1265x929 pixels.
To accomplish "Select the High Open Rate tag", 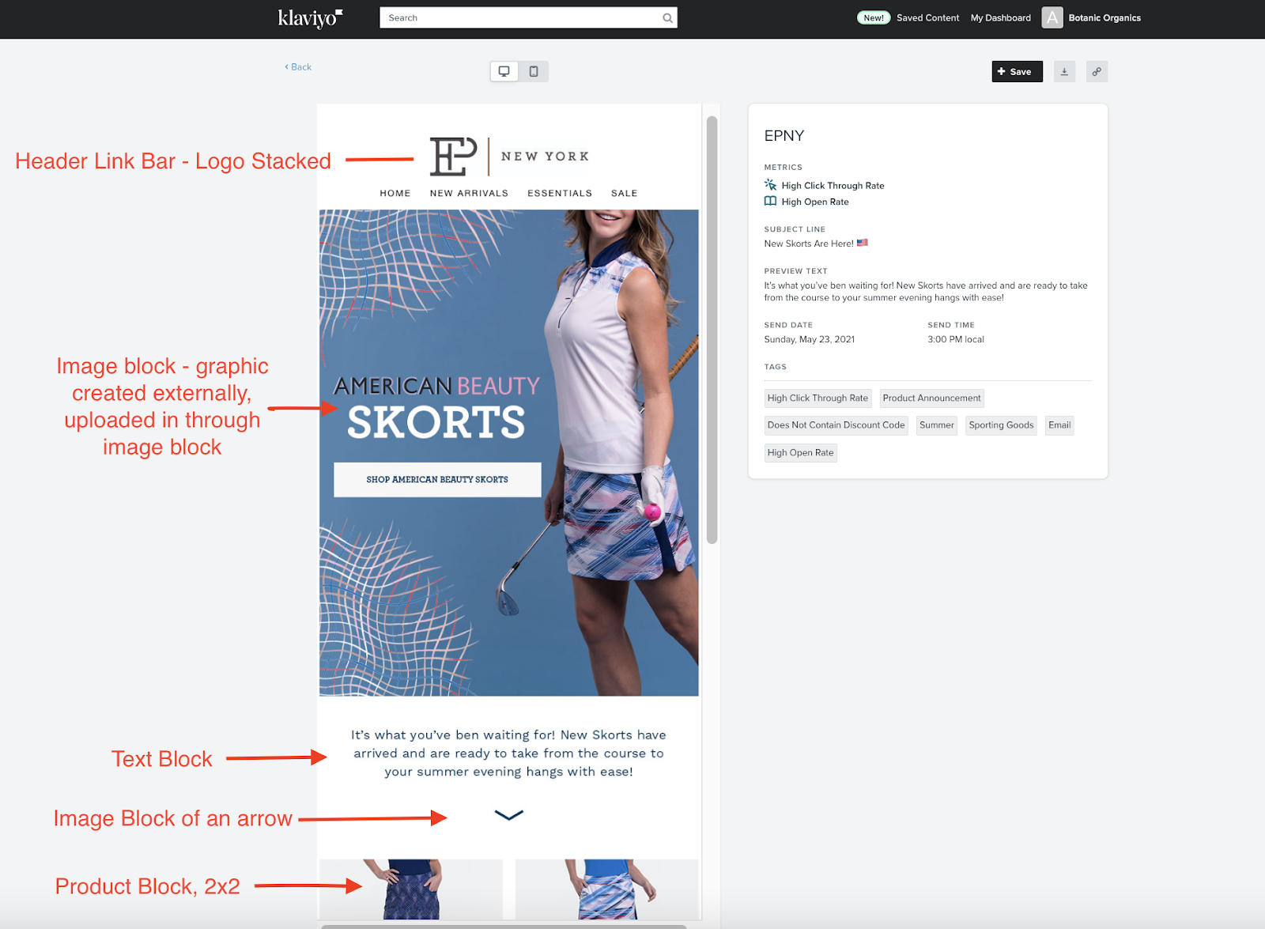I will 800,452.
